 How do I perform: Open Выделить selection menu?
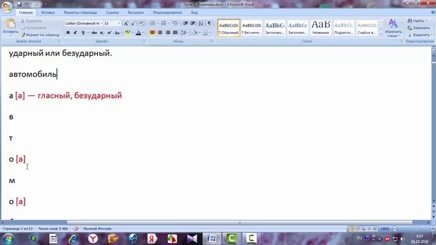(420, 35)
